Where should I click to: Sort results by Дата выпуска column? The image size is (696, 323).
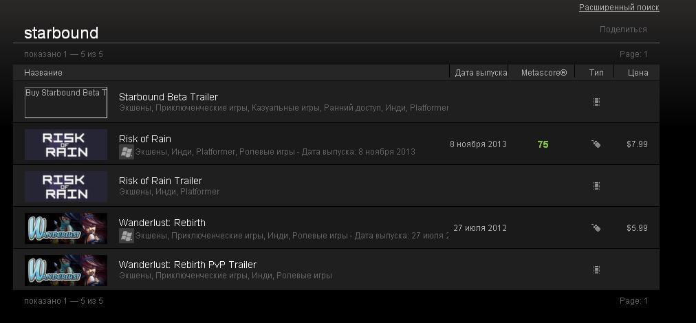[481, 73]
